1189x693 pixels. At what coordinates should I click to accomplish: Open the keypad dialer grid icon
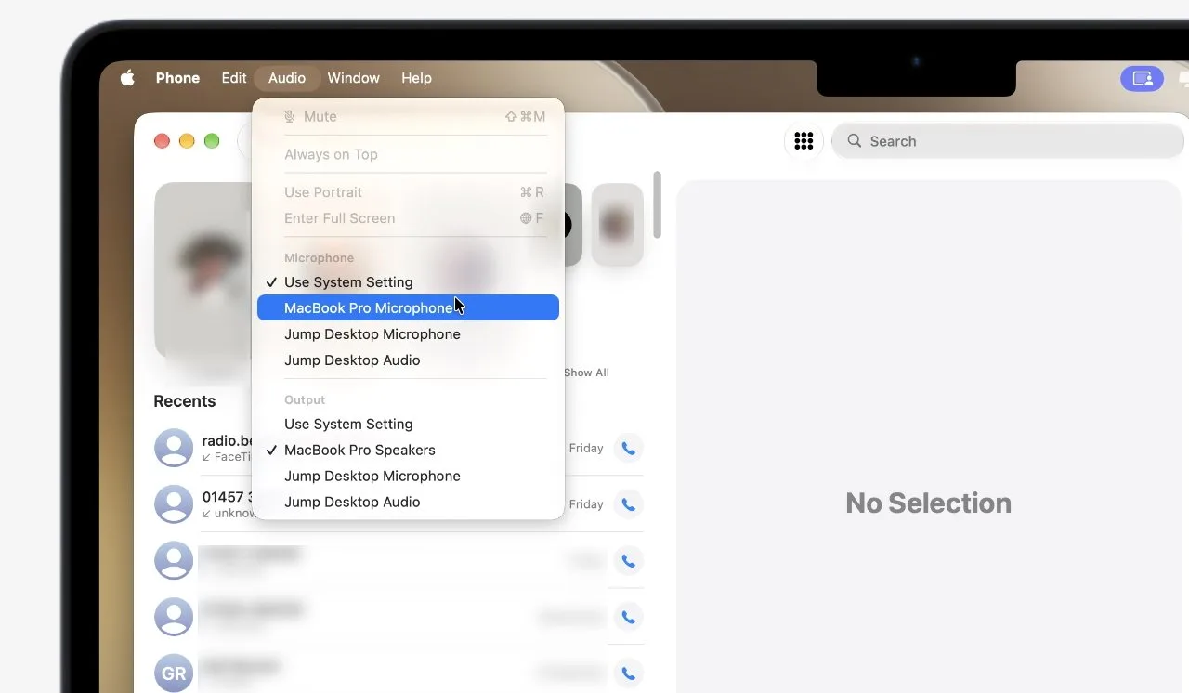804,141
